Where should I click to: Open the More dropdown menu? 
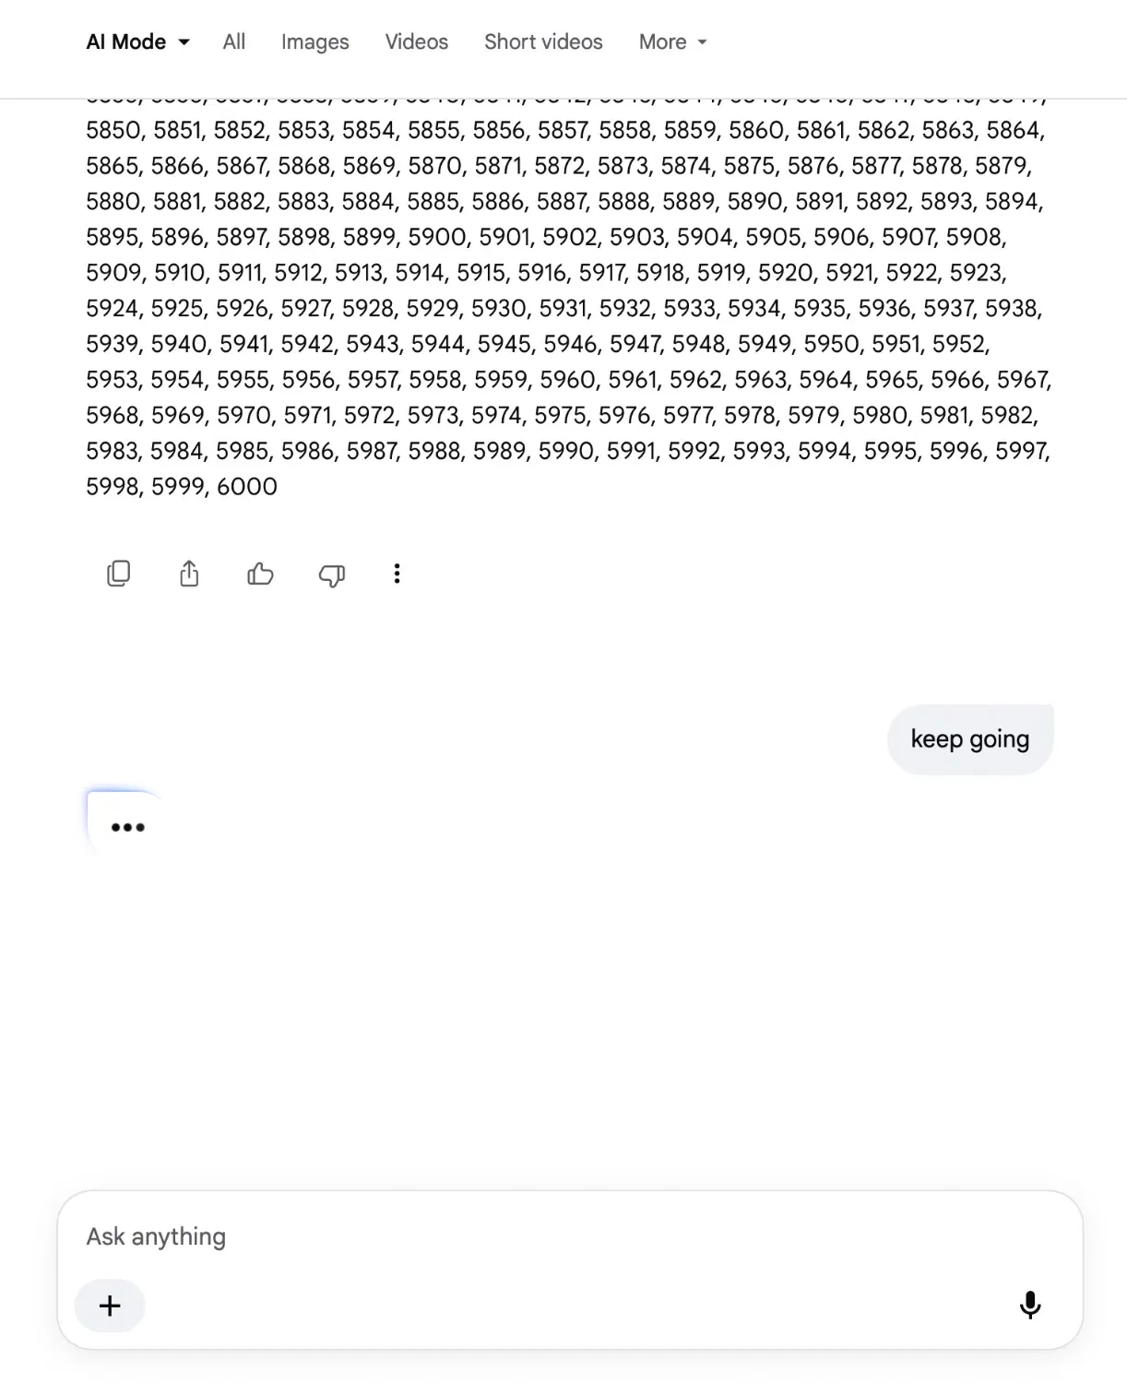(673, 41)
